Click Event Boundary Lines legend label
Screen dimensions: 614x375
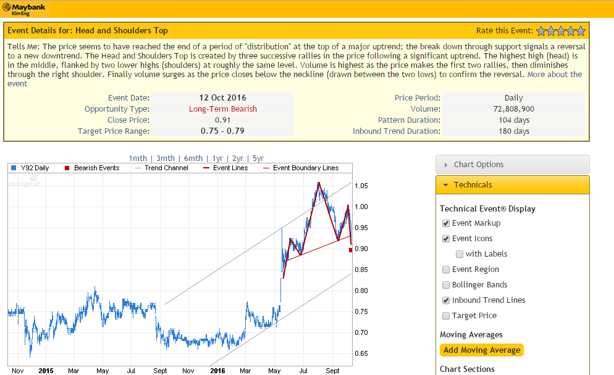306,168
